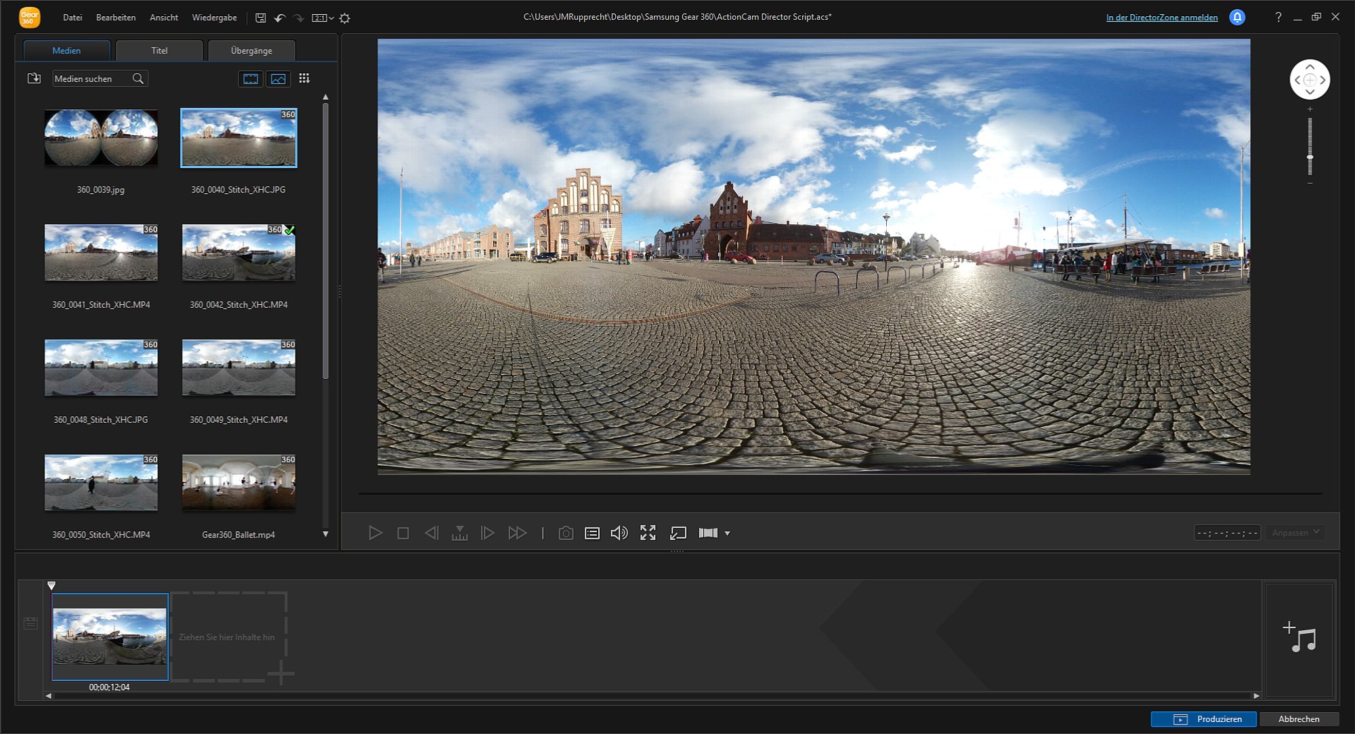This screenshot has width=1355, height=734.
Task: Undo the last action
Action: pos(279,18)
